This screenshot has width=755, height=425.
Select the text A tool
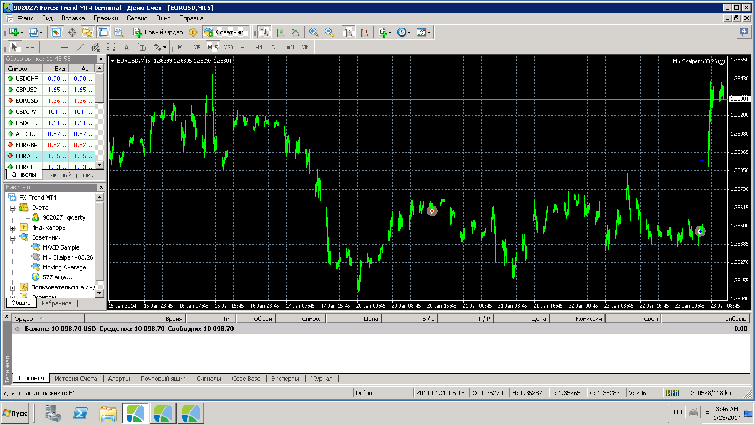pyautogui.click(x=126, y=47)
